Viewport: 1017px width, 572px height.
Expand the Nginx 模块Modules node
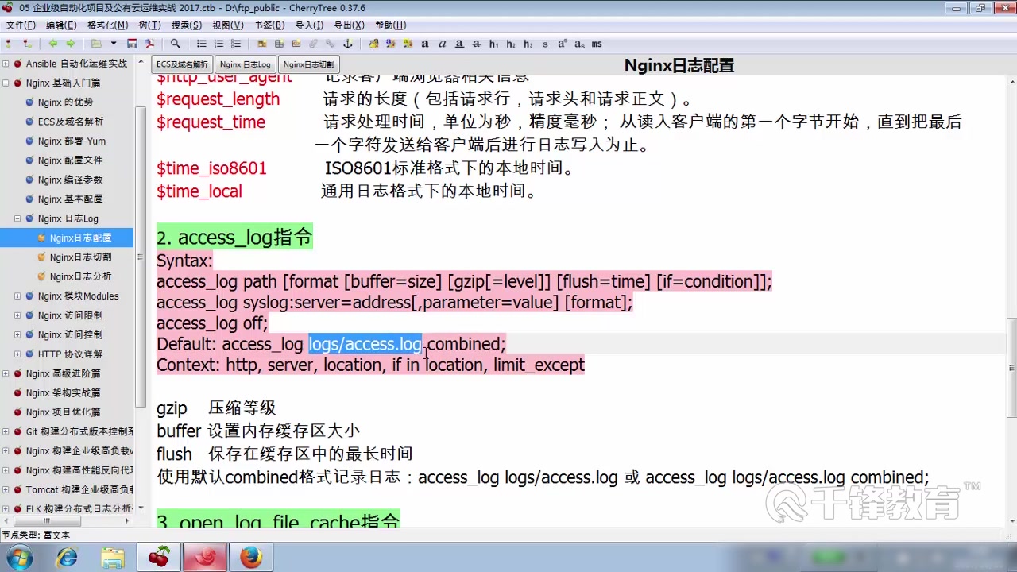coord(17,296)
